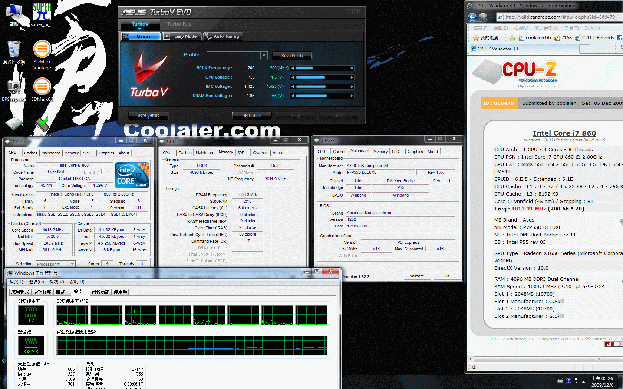
Task: Click the Core Speed value 4013.2 MHz
Action: [x=53, y=230]
